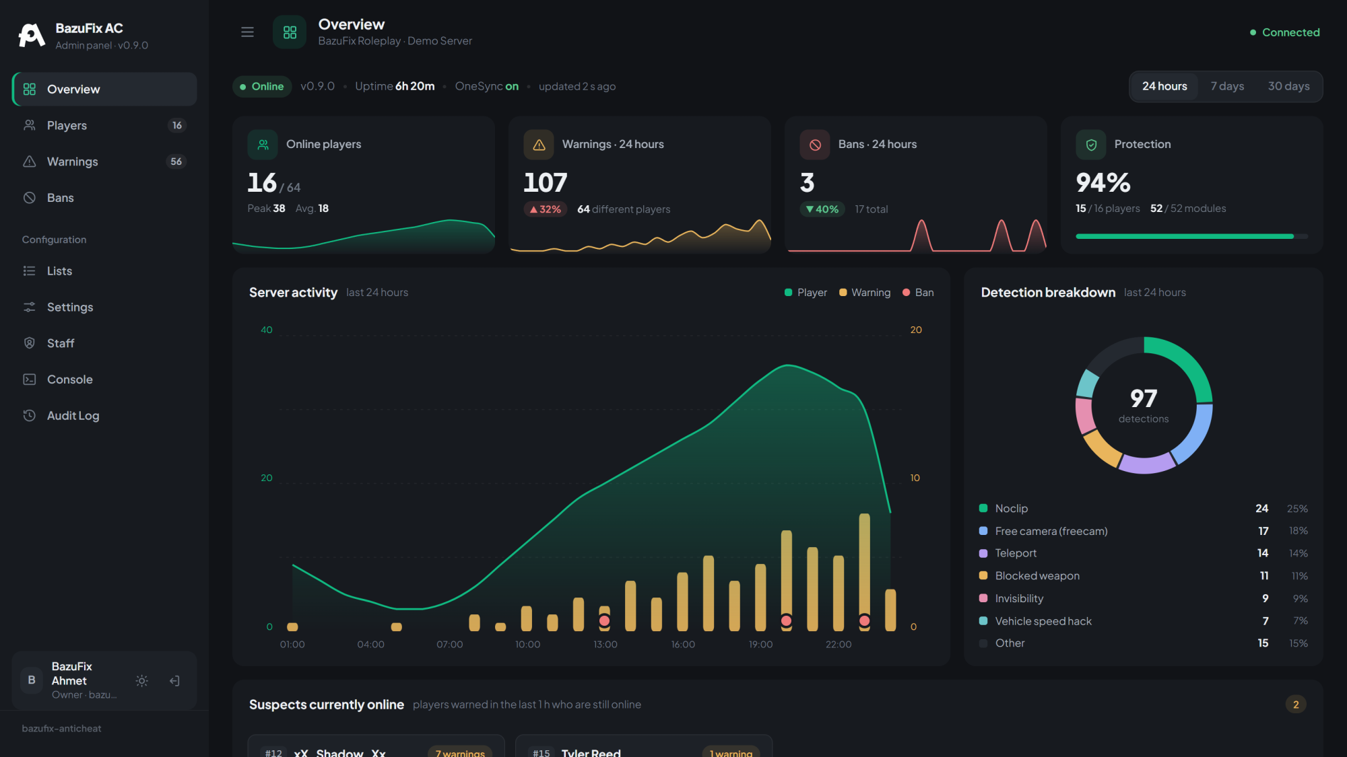Open Lists configuration
Screen dimensions: 1347x757
click(104, 271)
